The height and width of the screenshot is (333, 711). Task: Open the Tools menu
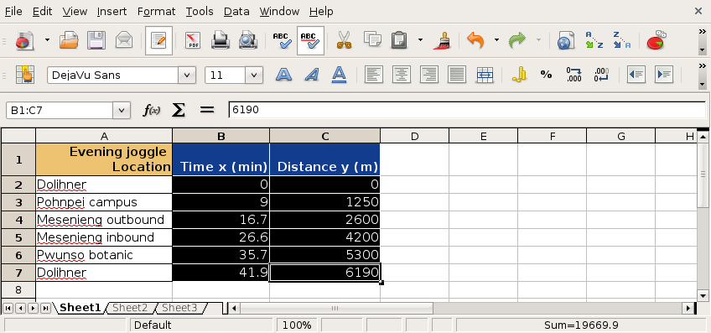click(200, 12)
